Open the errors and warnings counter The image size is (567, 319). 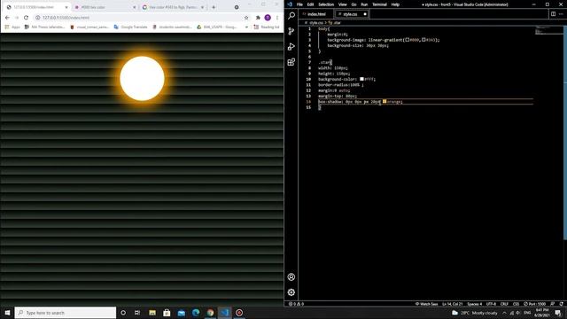pyautogui.click(x=296, y=304)
